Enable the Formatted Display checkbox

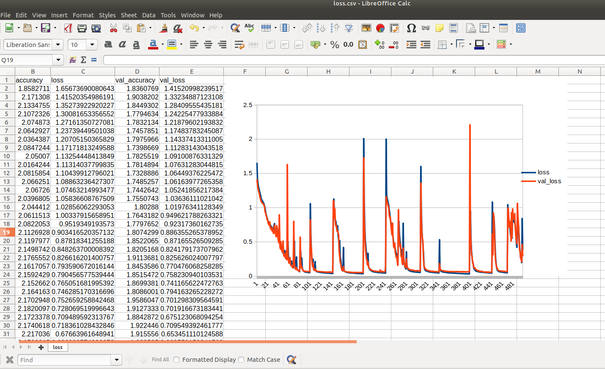pyautogui.click(x=176, y=359)
